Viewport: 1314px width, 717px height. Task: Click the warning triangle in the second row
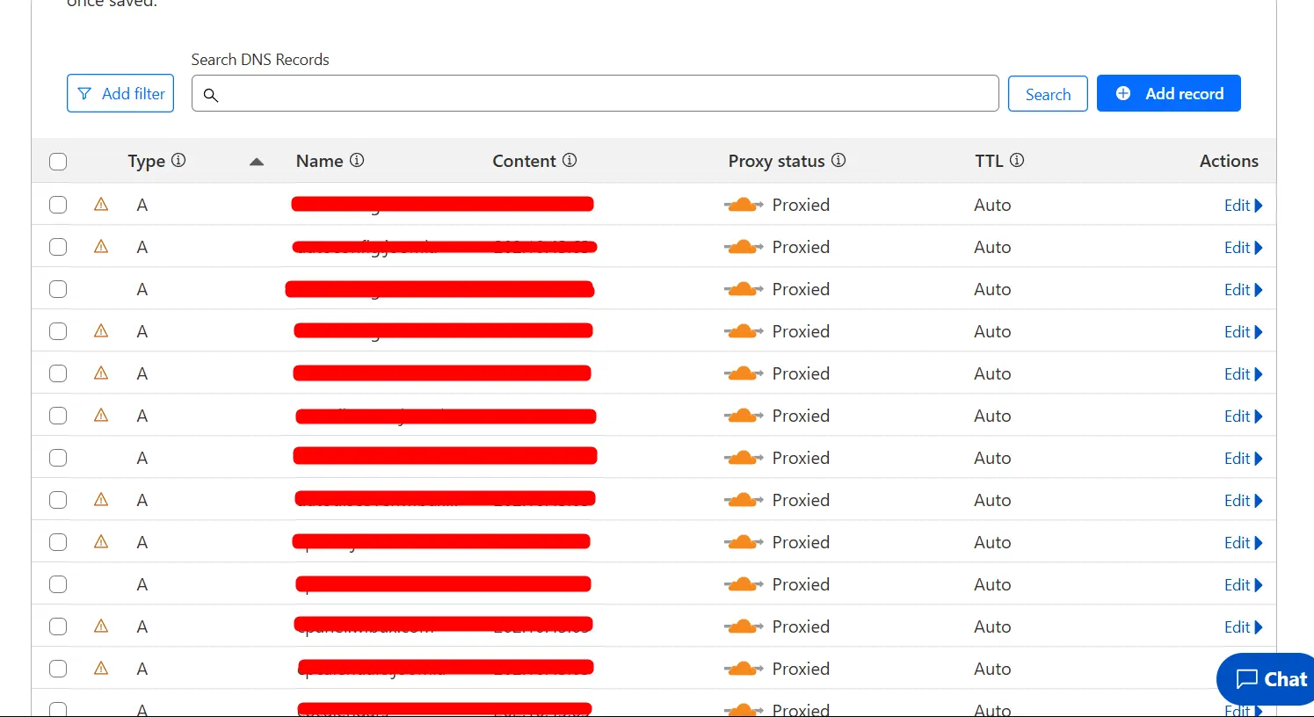coord(101,247)
